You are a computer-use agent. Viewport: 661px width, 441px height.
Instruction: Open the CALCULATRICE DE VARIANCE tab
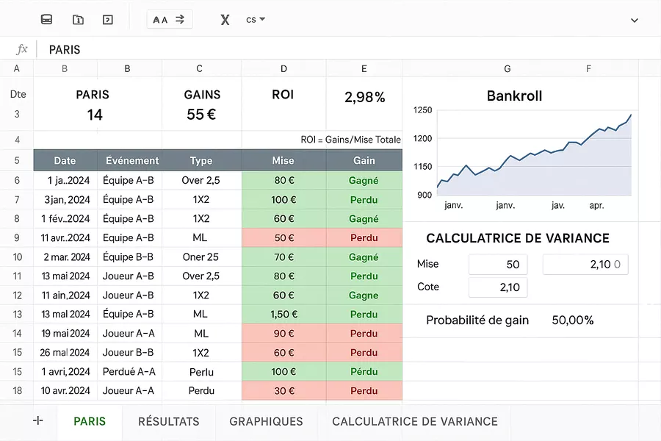414,421
